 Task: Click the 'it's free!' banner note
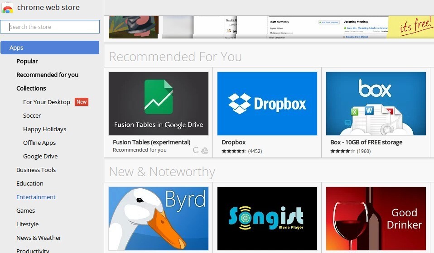(x=411, y=27)
